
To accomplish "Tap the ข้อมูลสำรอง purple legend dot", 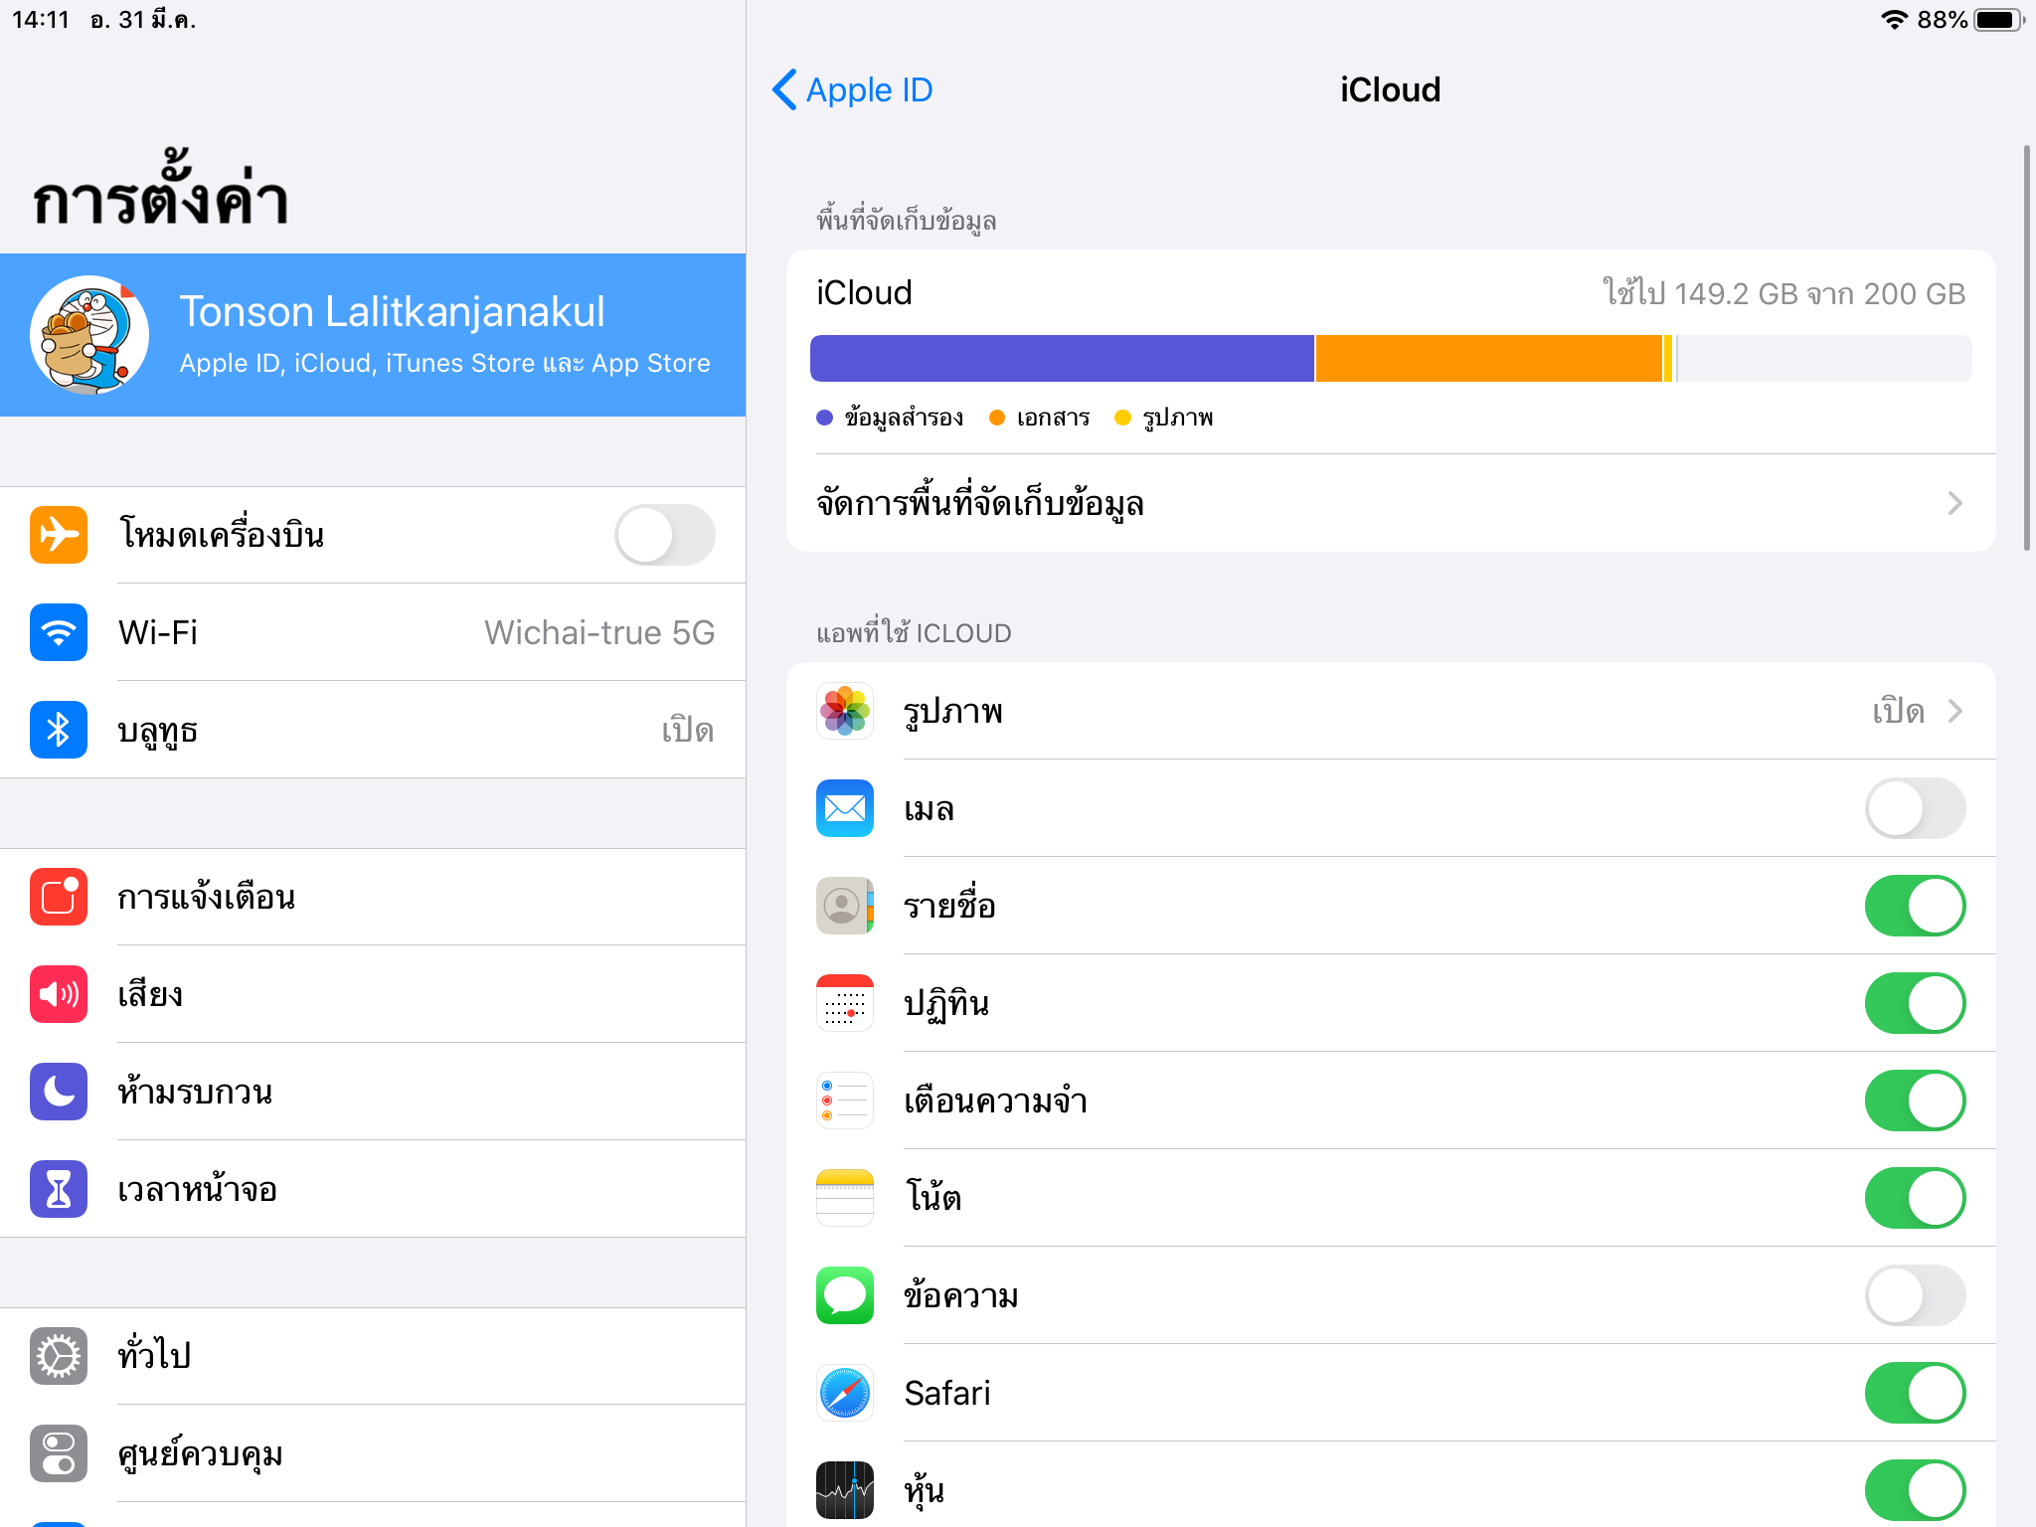I will click(824, 418).
